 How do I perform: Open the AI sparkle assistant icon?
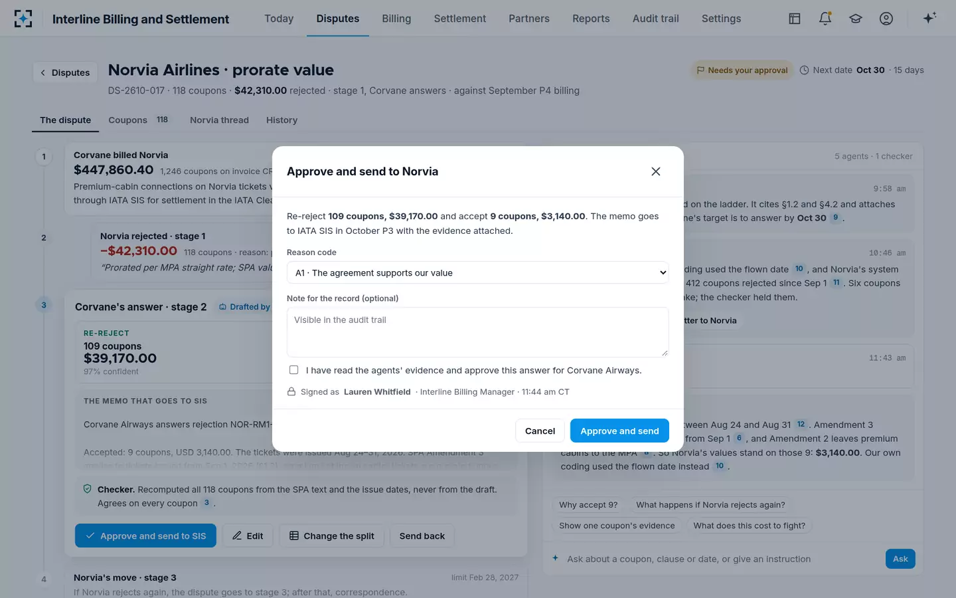[x=929, y=18]
